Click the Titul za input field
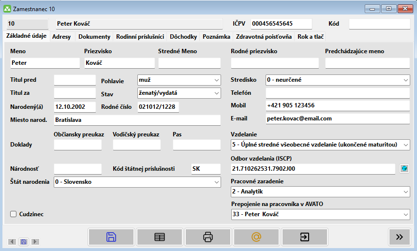The width and height of the screenshot is (417, 251). click(x=74, y=93)
